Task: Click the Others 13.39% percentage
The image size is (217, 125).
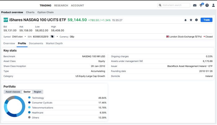Action: click(x=102, y=118)
